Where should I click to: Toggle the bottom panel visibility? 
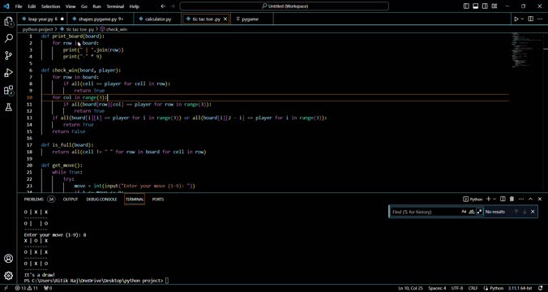point(476,6)
